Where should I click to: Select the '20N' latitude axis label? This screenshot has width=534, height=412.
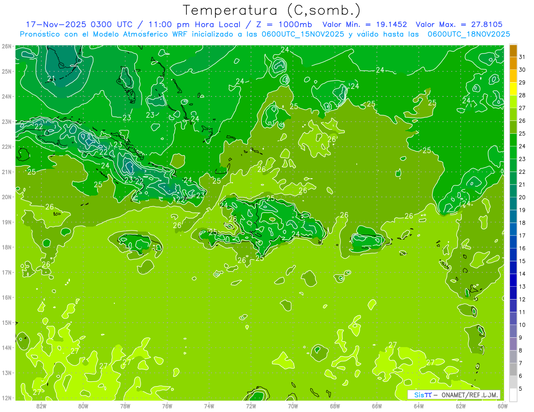click(x=7, y=197)
